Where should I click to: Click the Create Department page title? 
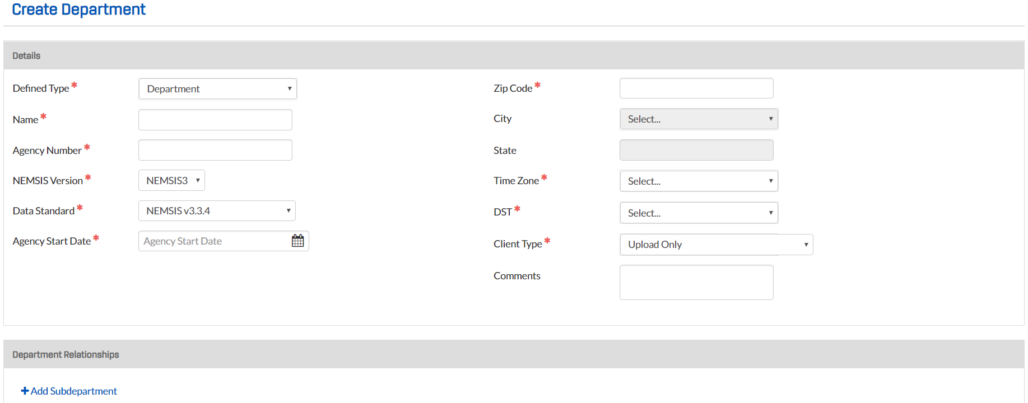click(78, 10)
